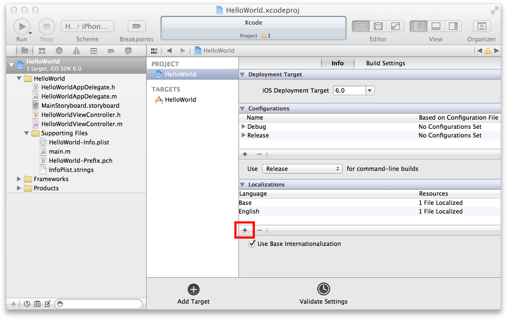Viewport: 507px width, 319px height.
Task: Switch to the Build Settings tab
Action: click(385, 63)
